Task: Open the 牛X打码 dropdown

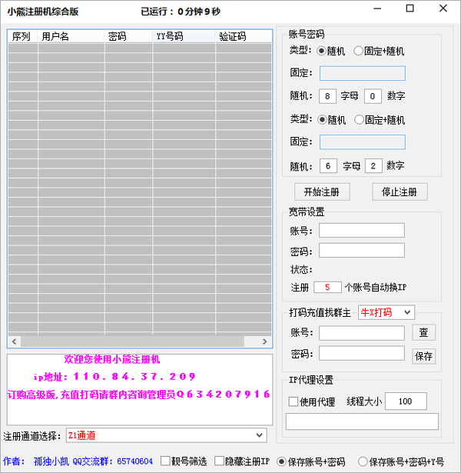Action: coord(386,312)
